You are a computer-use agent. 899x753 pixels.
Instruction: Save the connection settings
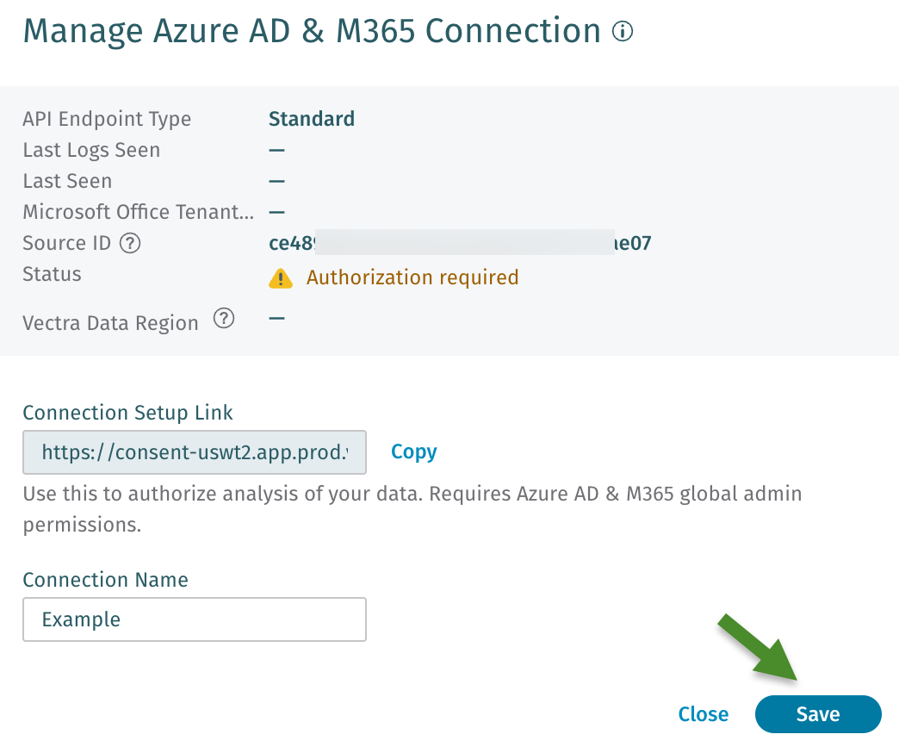[817, 714]
